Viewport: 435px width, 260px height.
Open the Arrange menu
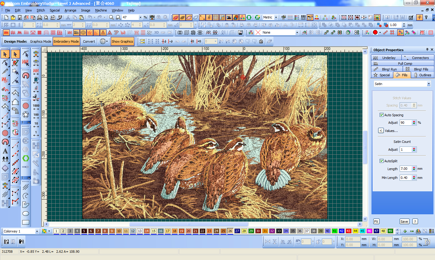[70, 10]
